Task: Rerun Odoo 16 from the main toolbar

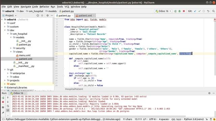Action: click(175, 11)
